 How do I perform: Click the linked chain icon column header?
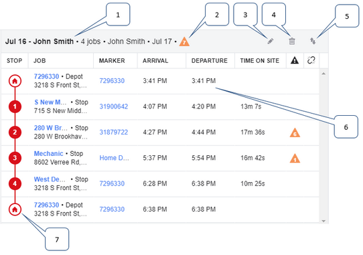311,60
